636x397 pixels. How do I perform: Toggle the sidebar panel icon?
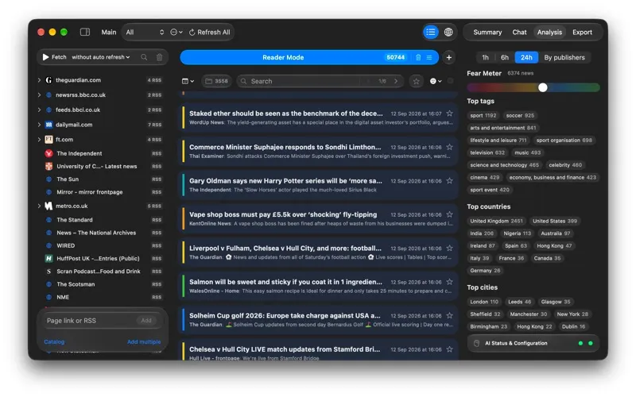tap(85, 32)
